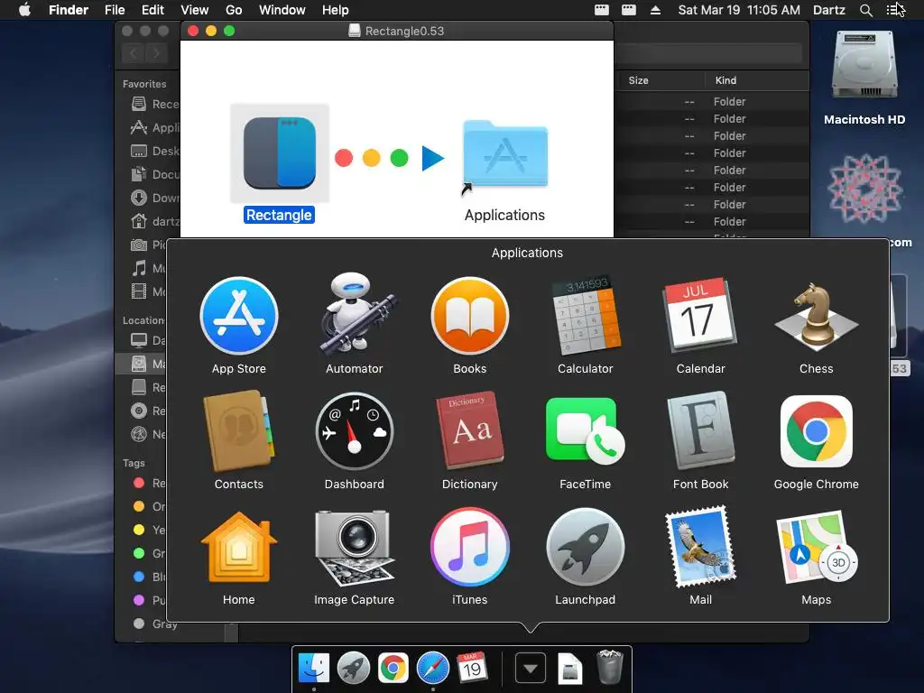Launch Google Chrome from the Applications stack
The height and width of the screenshot is (693, 924).
[816, 430]
